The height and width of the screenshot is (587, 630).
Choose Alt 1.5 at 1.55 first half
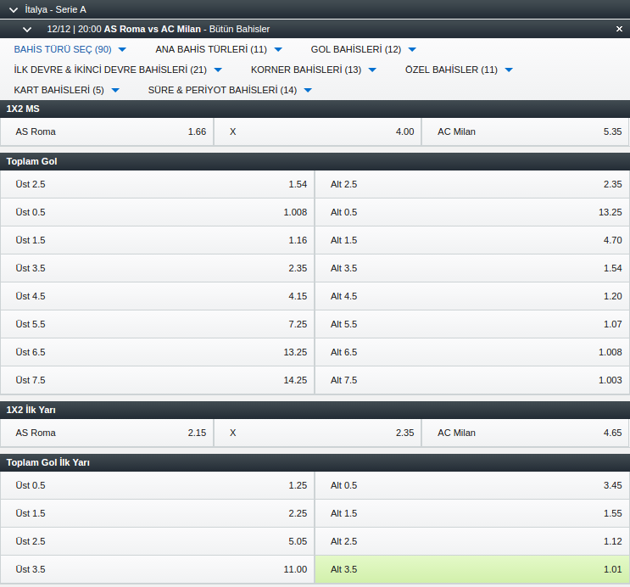(x=472, y=513)
